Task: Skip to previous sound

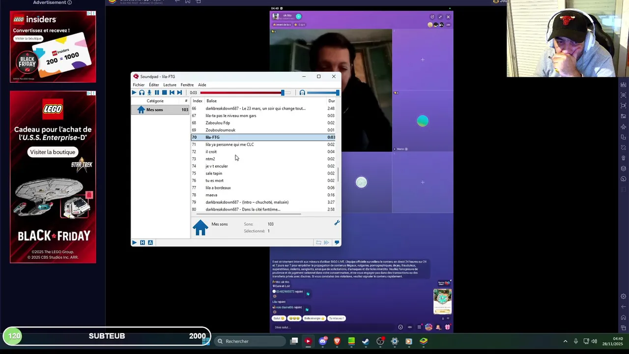Action: coord(172,92)
